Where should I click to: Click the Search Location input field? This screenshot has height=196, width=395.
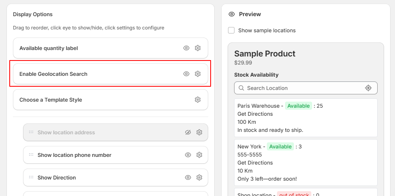306,88
